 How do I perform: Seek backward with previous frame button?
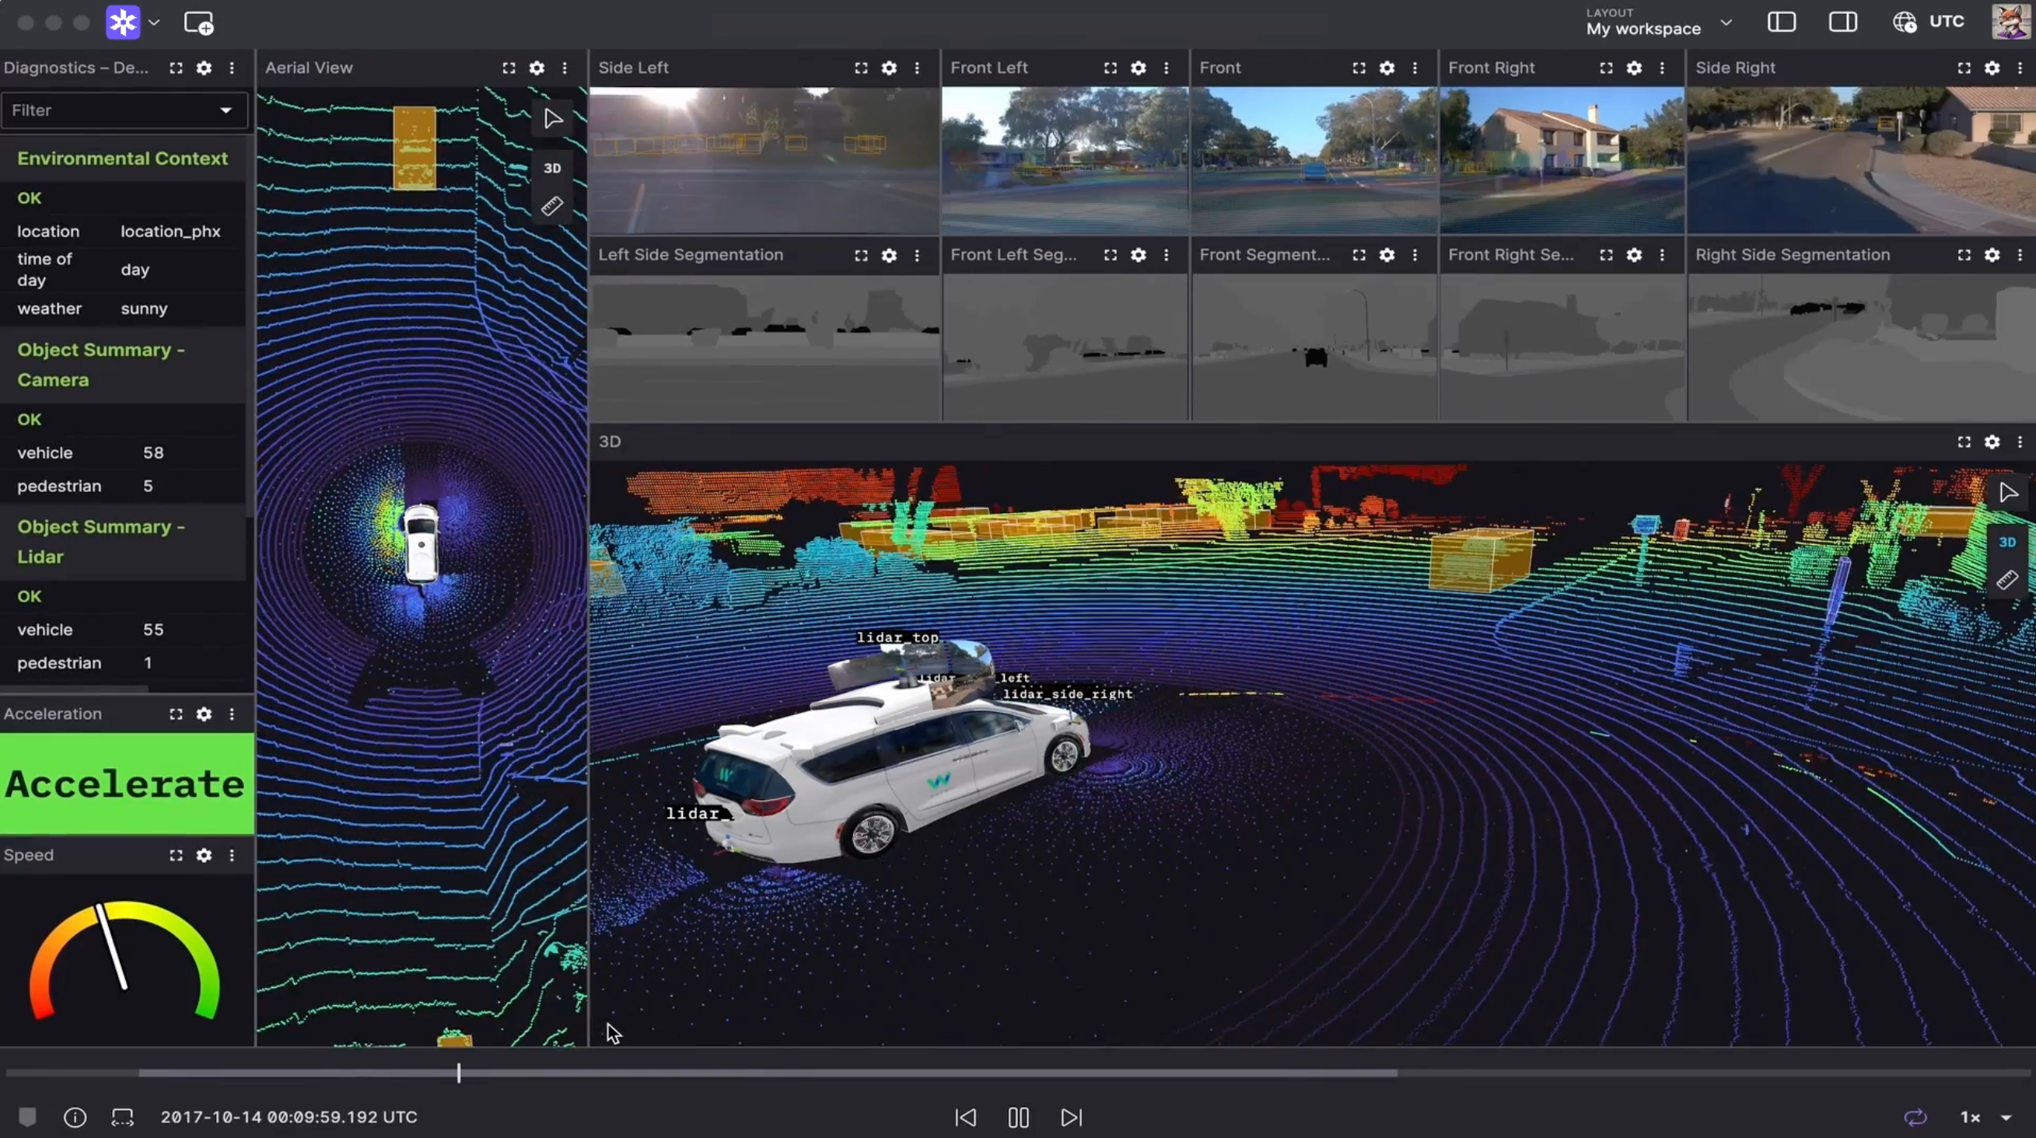tap(966, 1118)
